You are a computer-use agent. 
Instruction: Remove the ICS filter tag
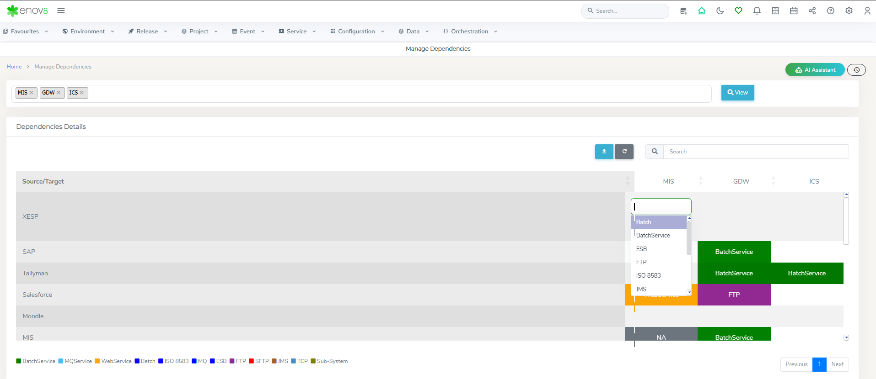[x=82, y=93]
